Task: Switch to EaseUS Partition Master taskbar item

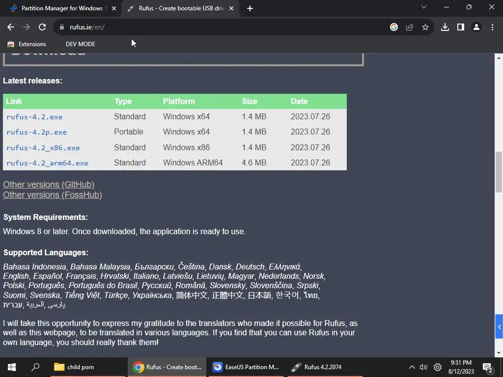Action: coord(246,367)
